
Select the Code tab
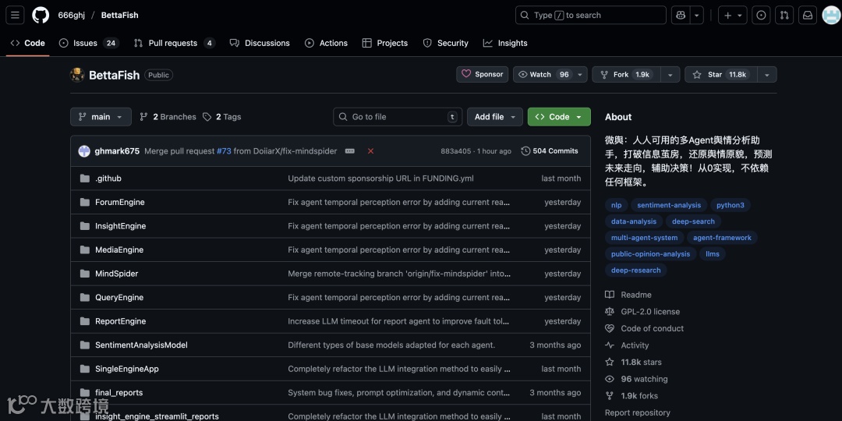28,43
